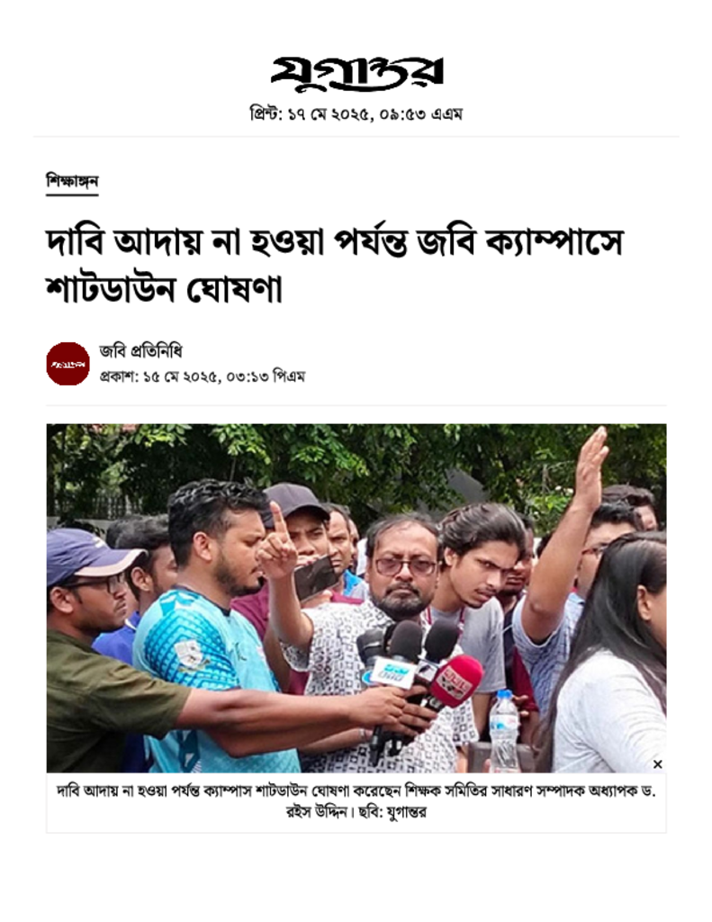Click the author name জবি প্রতিনিধি
Screen dimensions: 712x922
[x=141, y=351]
